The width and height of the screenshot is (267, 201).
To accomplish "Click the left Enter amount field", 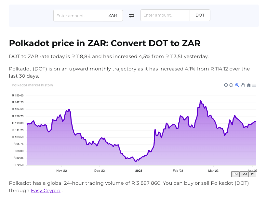I will 78,15.
